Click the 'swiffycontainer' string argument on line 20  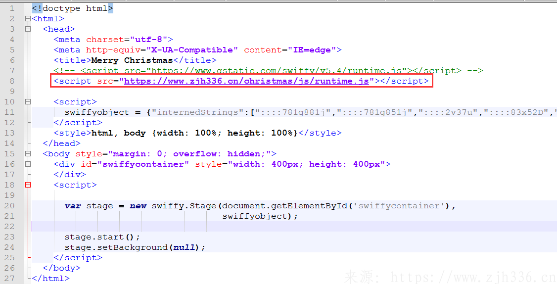click(x=399, y=206)
